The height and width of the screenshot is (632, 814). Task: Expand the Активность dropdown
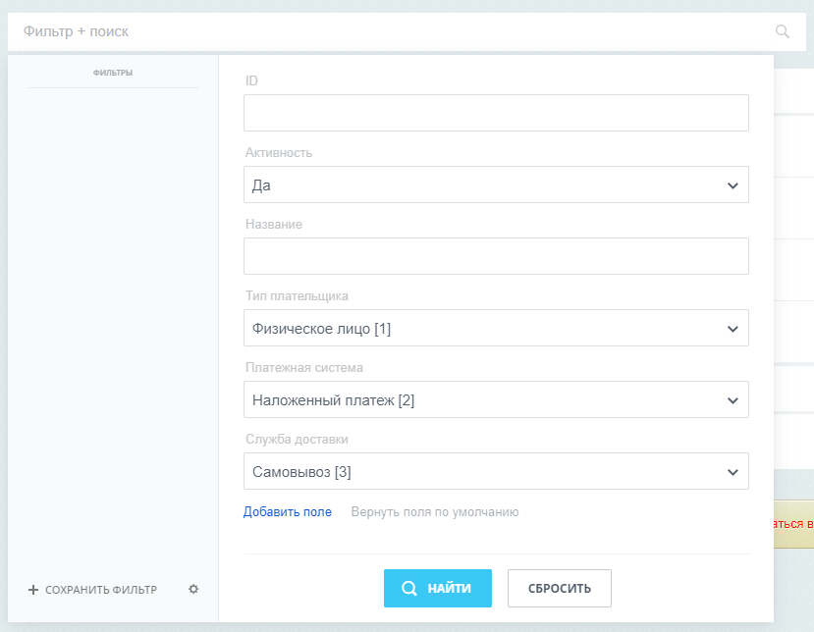[x=496, y=184]
